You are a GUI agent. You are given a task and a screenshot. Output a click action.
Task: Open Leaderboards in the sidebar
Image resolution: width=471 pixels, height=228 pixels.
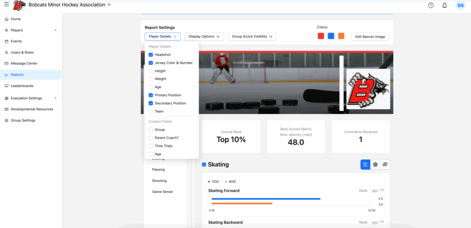click(22, 86)
